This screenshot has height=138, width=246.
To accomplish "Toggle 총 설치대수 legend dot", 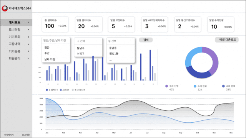I will 47,90.
